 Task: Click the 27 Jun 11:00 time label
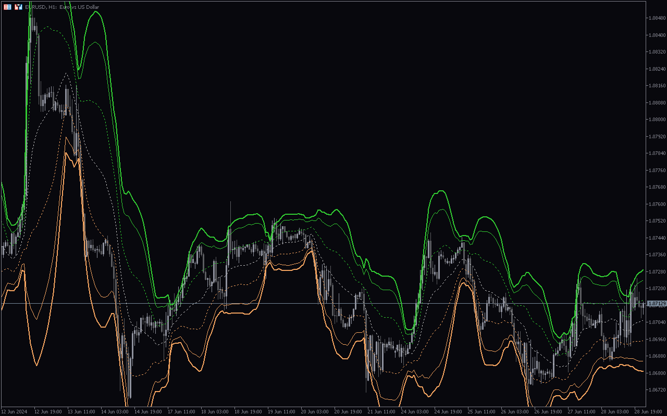tap(582, 411)
